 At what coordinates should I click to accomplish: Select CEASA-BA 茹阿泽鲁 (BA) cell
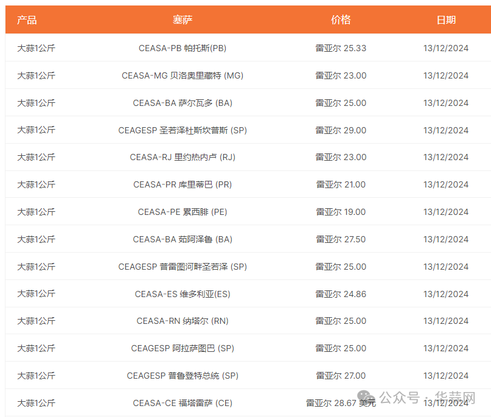click(183, 239)
